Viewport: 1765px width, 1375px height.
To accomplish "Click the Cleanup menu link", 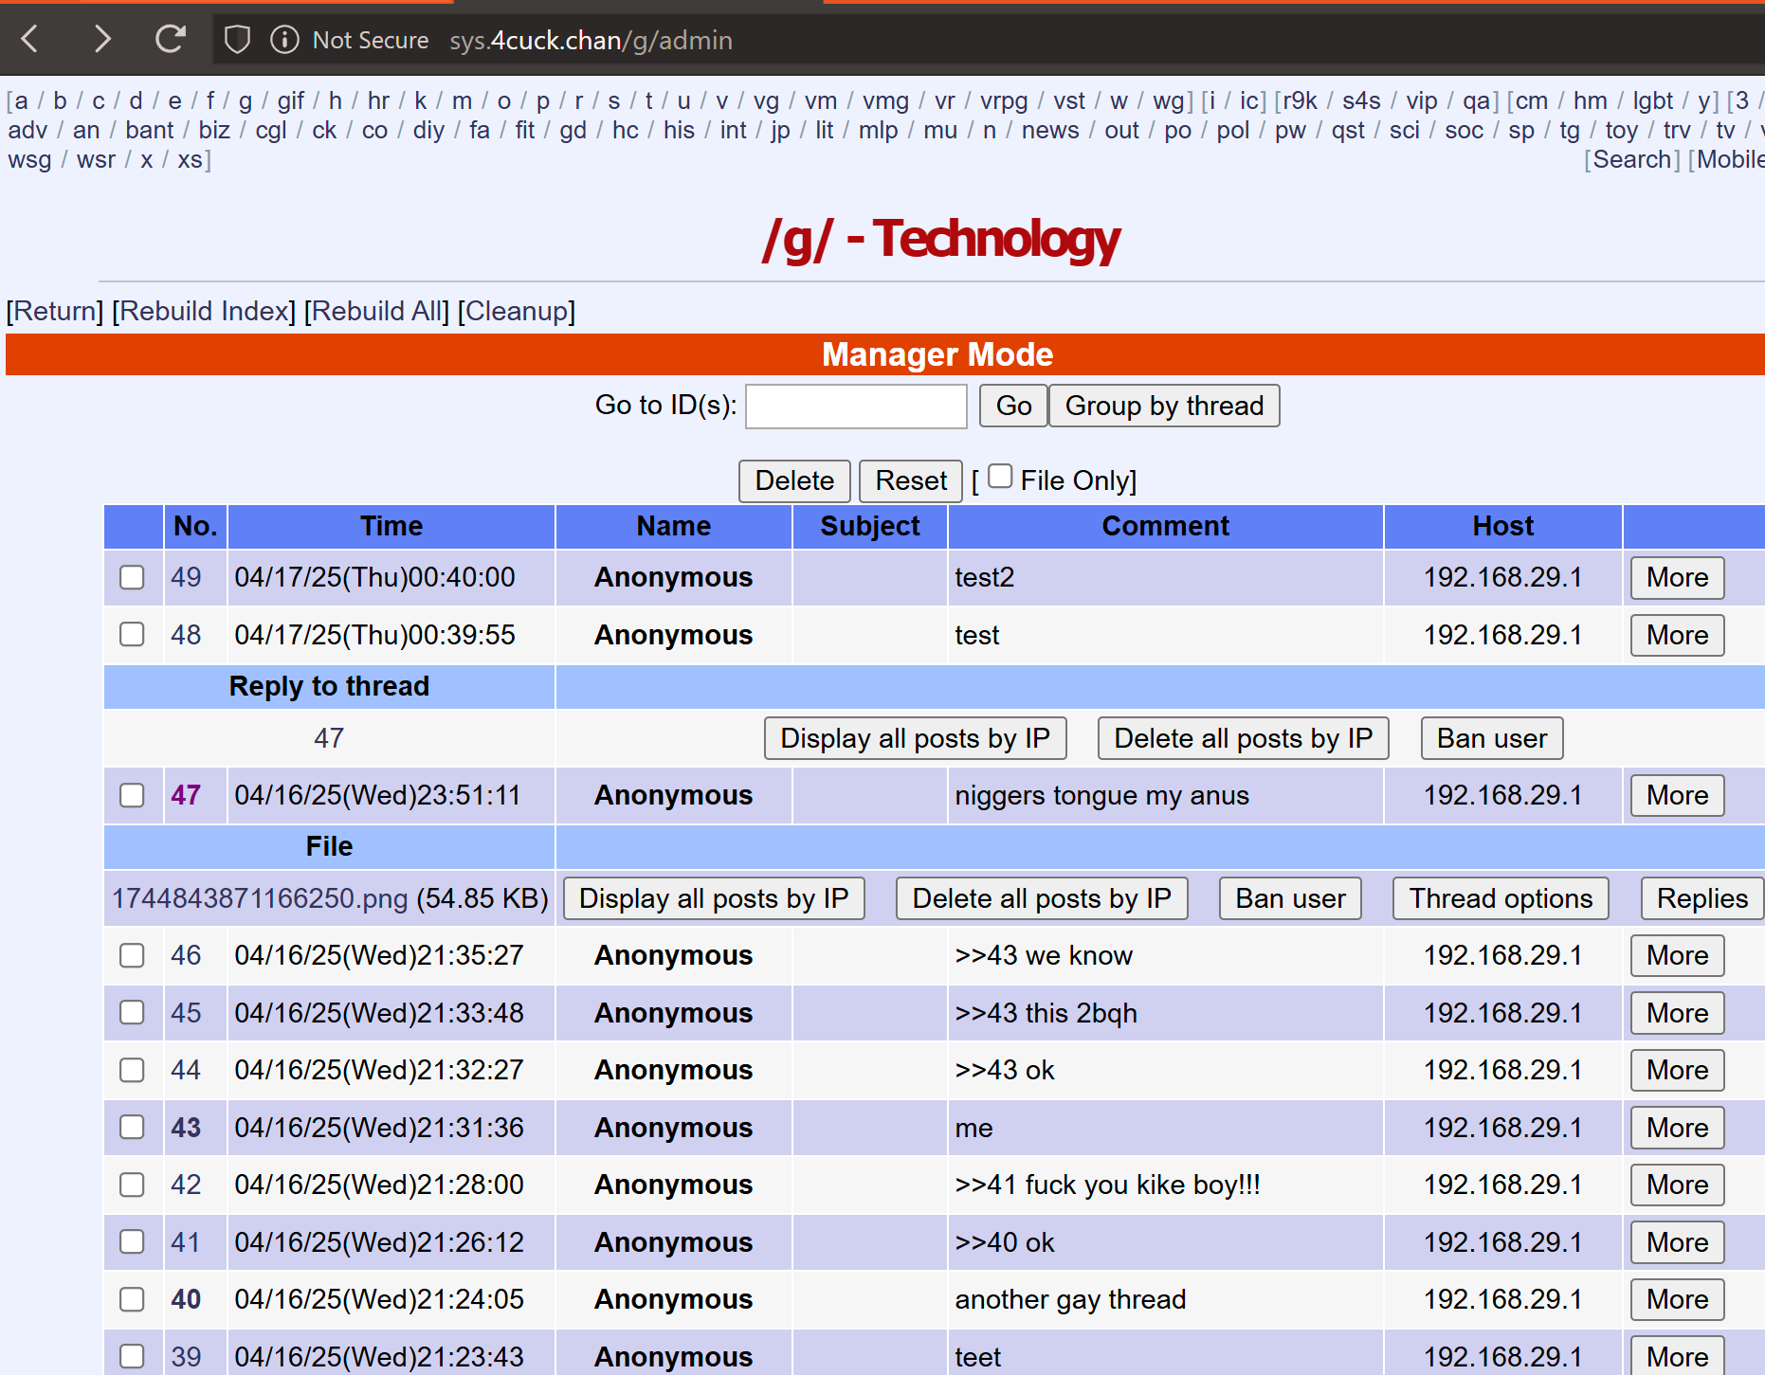I will 516,311.
